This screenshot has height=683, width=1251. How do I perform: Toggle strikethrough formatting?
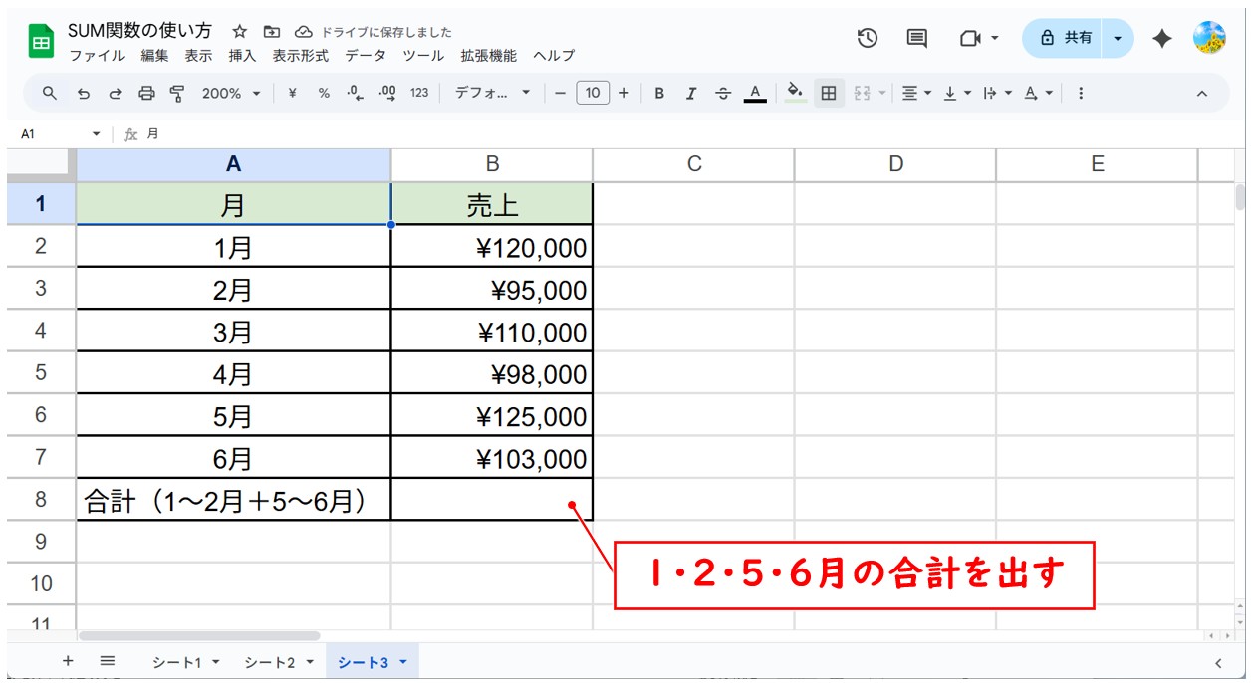[723, 93]
